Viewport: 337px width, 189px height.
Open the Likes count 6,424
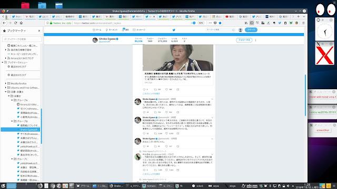click(x=174, y=40)
